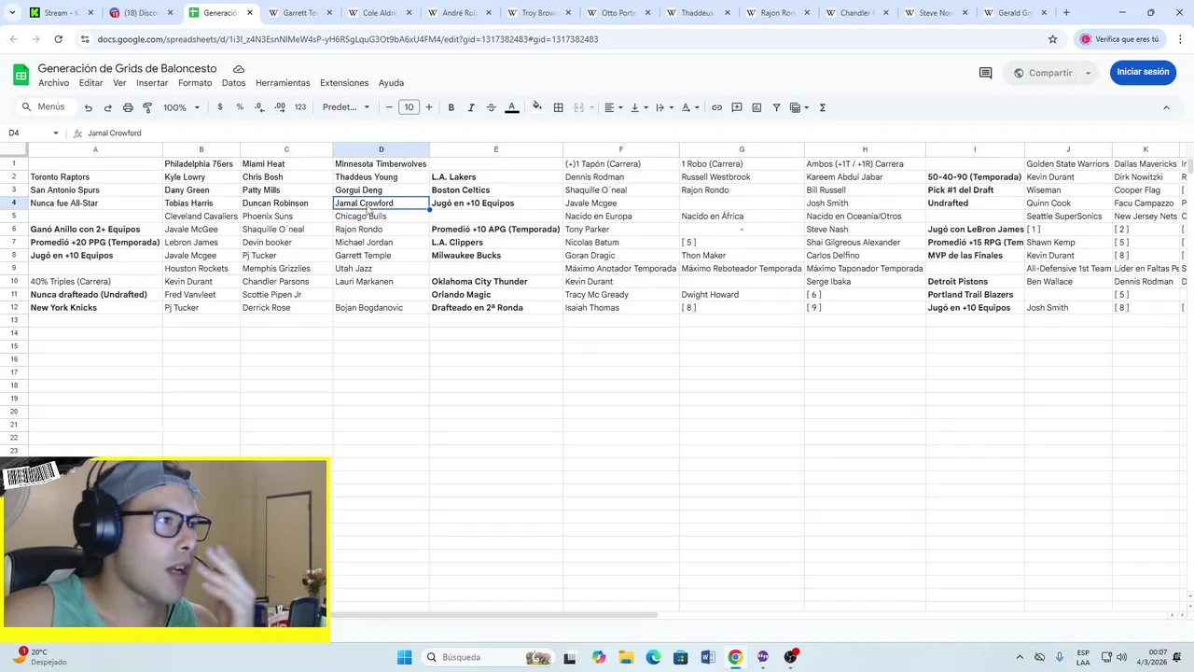
Task: Click the Undo arrow in toolbar
Action: tap(88, 107)
